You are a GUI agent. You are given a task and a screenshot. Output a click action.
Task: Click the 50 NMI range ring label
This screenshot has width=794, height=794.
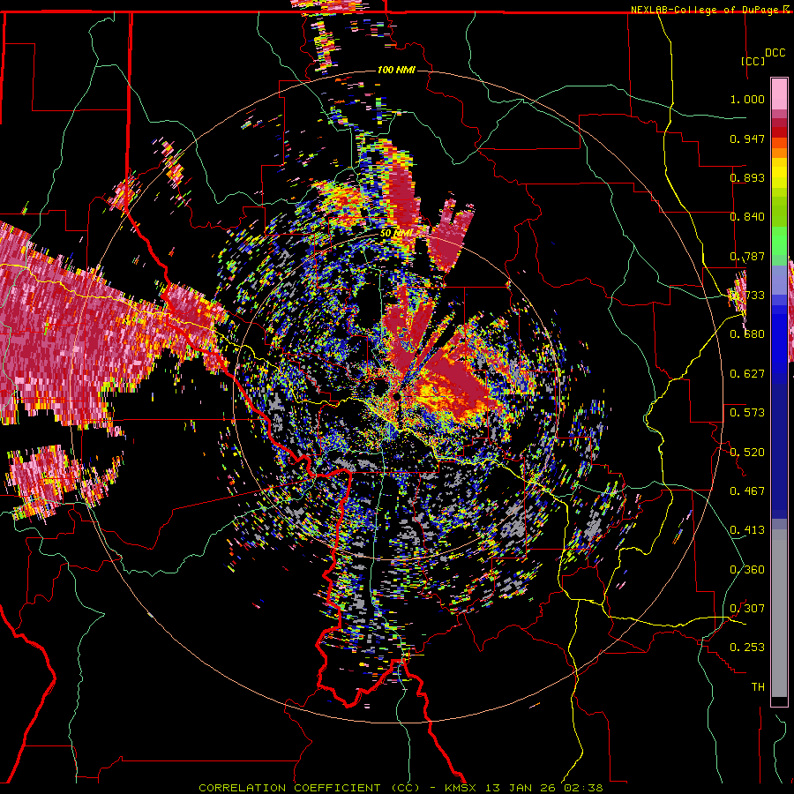click(396, 234)
